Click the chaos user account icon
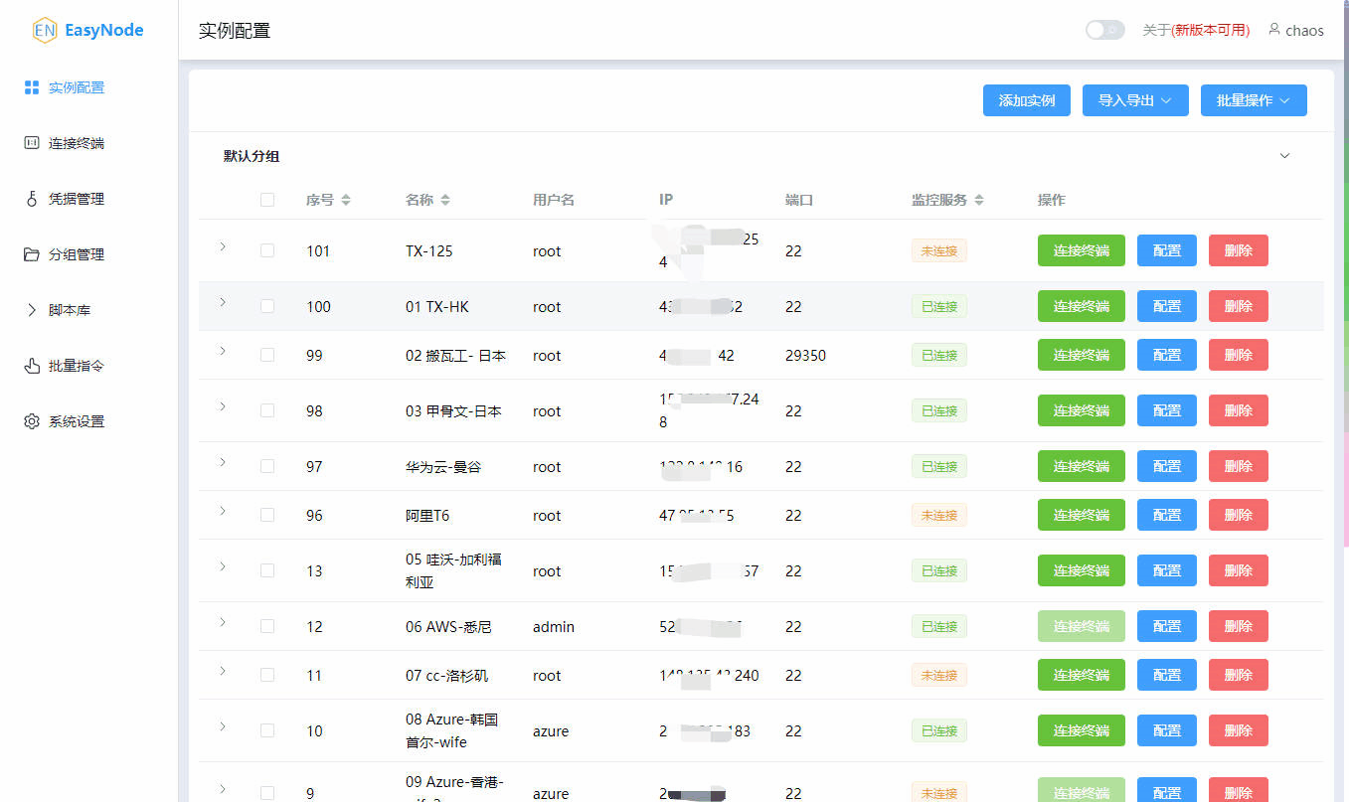 [1273, 29]
